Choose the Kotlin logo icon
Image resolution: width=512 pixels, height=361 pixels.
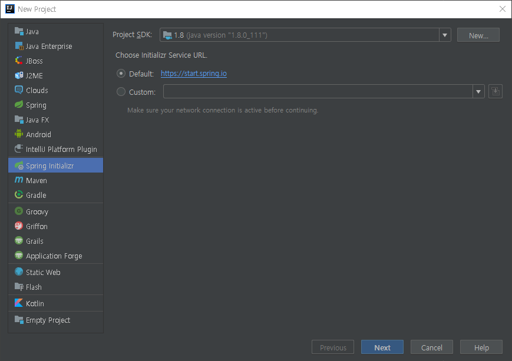click(19, 303)
